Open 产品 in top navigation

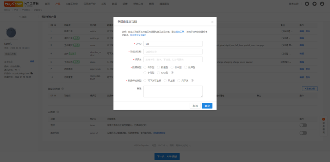[58, 4]
